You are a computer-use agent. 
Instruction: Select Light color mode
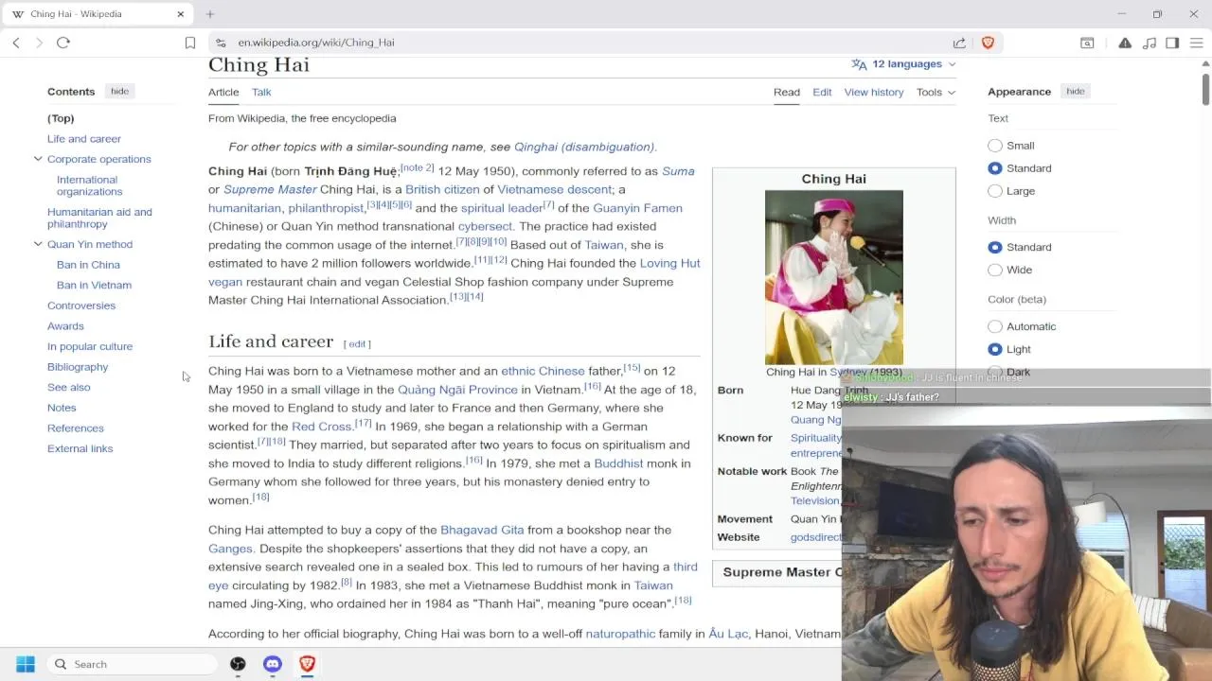click(995, 349)
